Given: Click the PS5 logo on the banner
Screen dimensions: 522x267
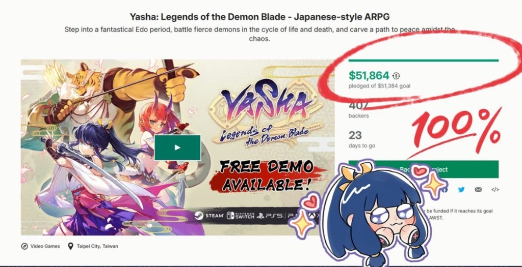Looking at the screenshot, I should point(270,216).
